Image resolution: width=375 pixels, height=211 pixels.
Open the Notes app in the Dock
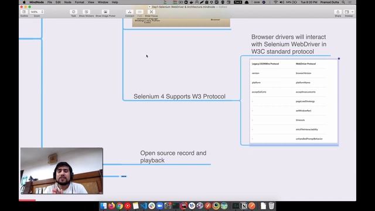pyautogui.click(x=135, y=206)
